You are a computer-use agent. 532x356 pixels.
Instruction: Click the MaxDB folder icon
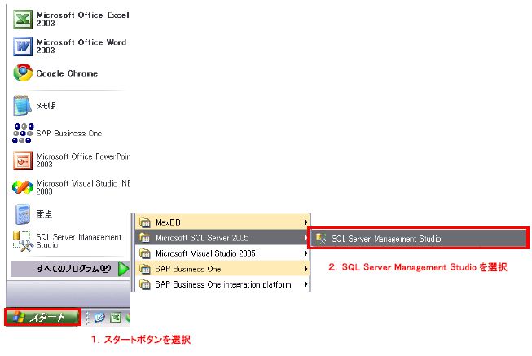tap(145, 222)
